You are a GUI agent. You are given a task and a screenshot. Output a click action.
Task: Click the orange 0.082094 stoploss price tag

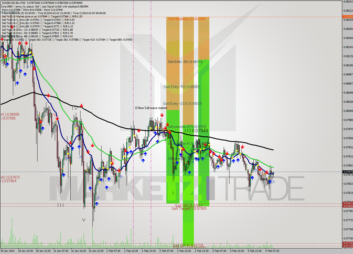347,17
